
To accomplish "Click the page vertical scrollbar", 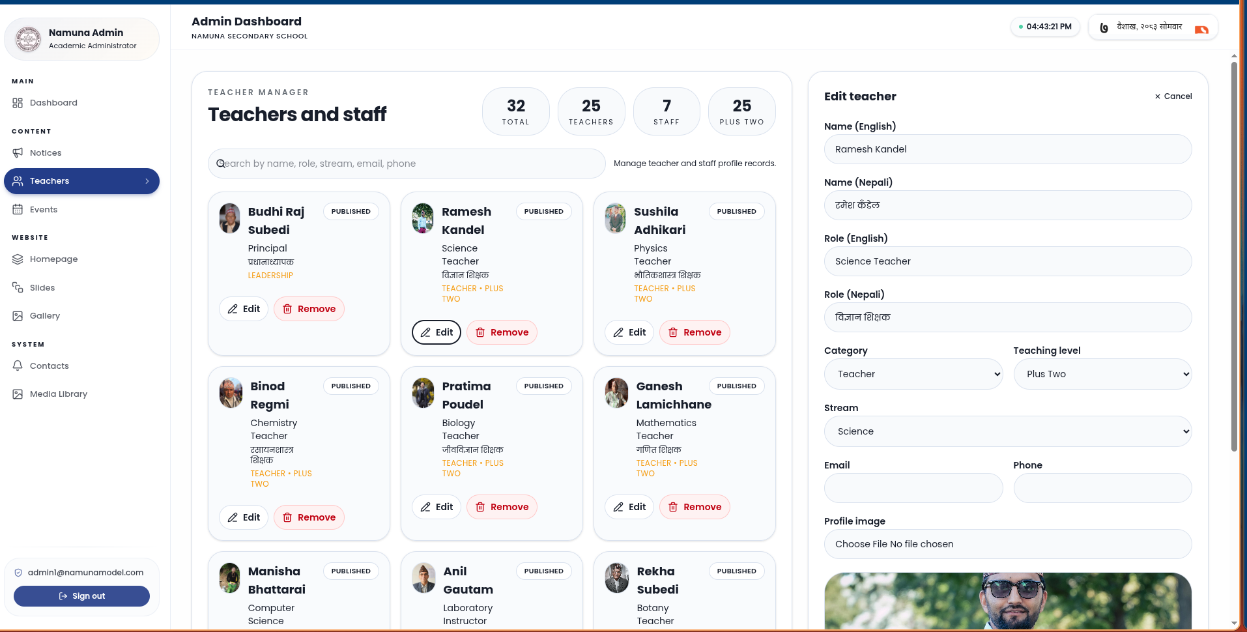I will (x=1234, y=261).
